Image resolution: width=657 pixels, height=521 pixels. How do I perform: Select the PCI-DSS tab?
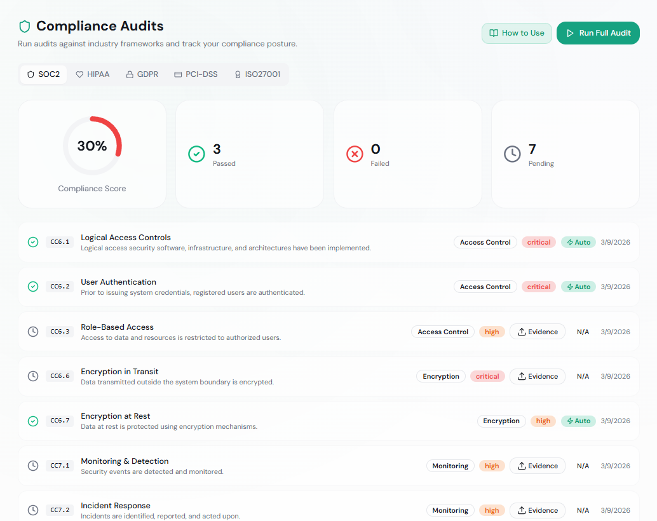click(x=196, y=74)
